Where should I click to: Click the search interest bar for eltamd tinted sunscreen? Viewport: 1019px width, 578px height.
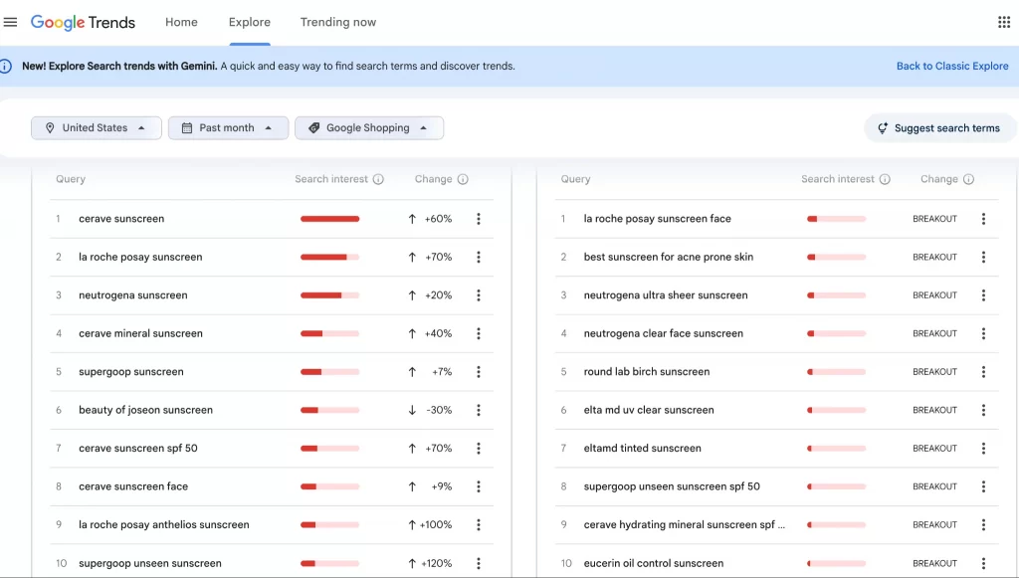[836, 448]
